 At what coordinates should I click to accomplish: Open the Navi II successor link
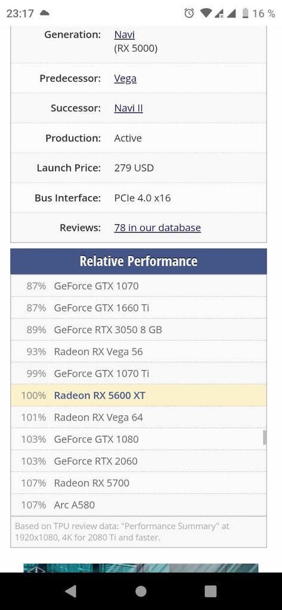coord(129,108)
